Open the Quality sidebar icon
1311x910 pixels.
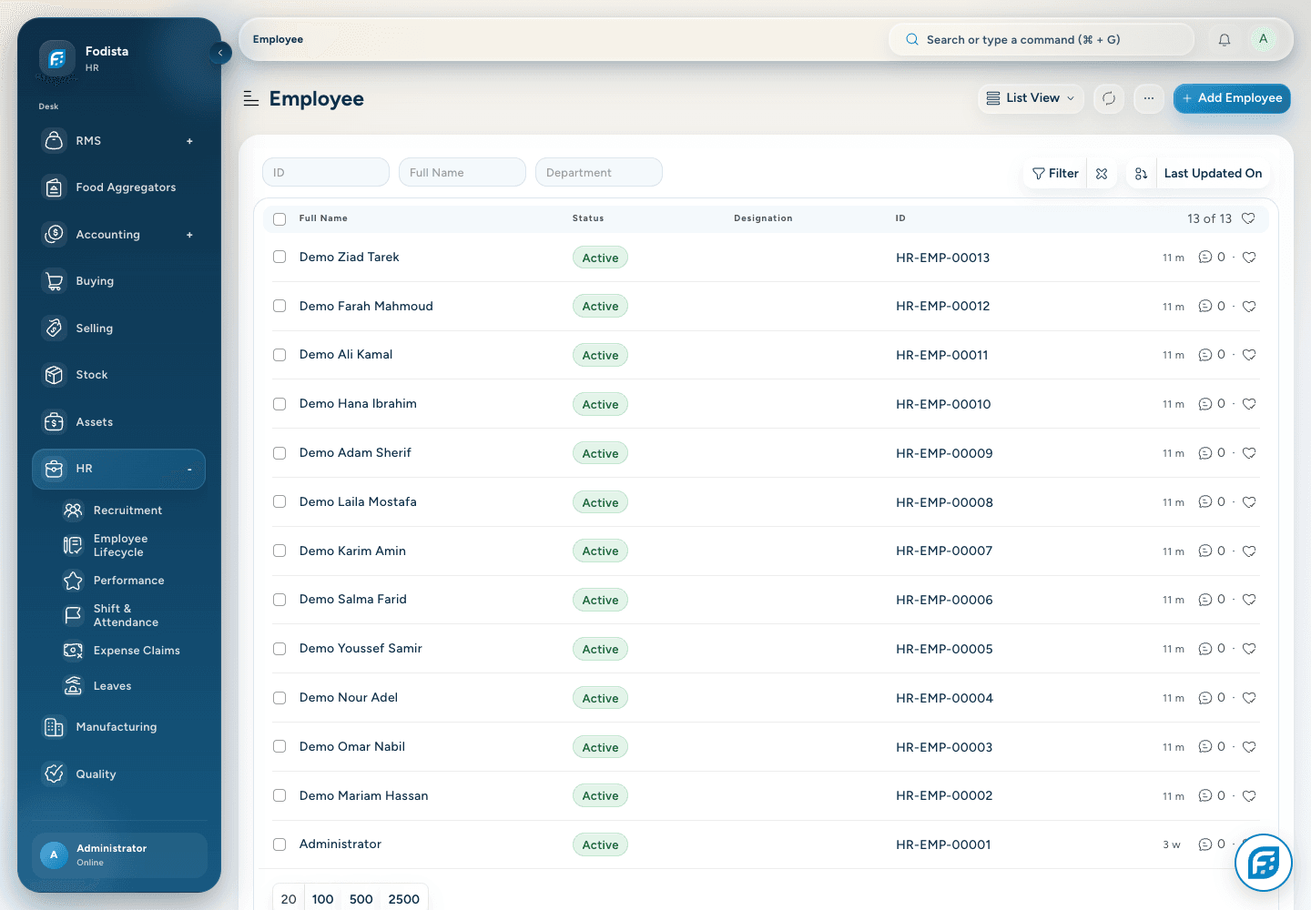tap(55, 774)
